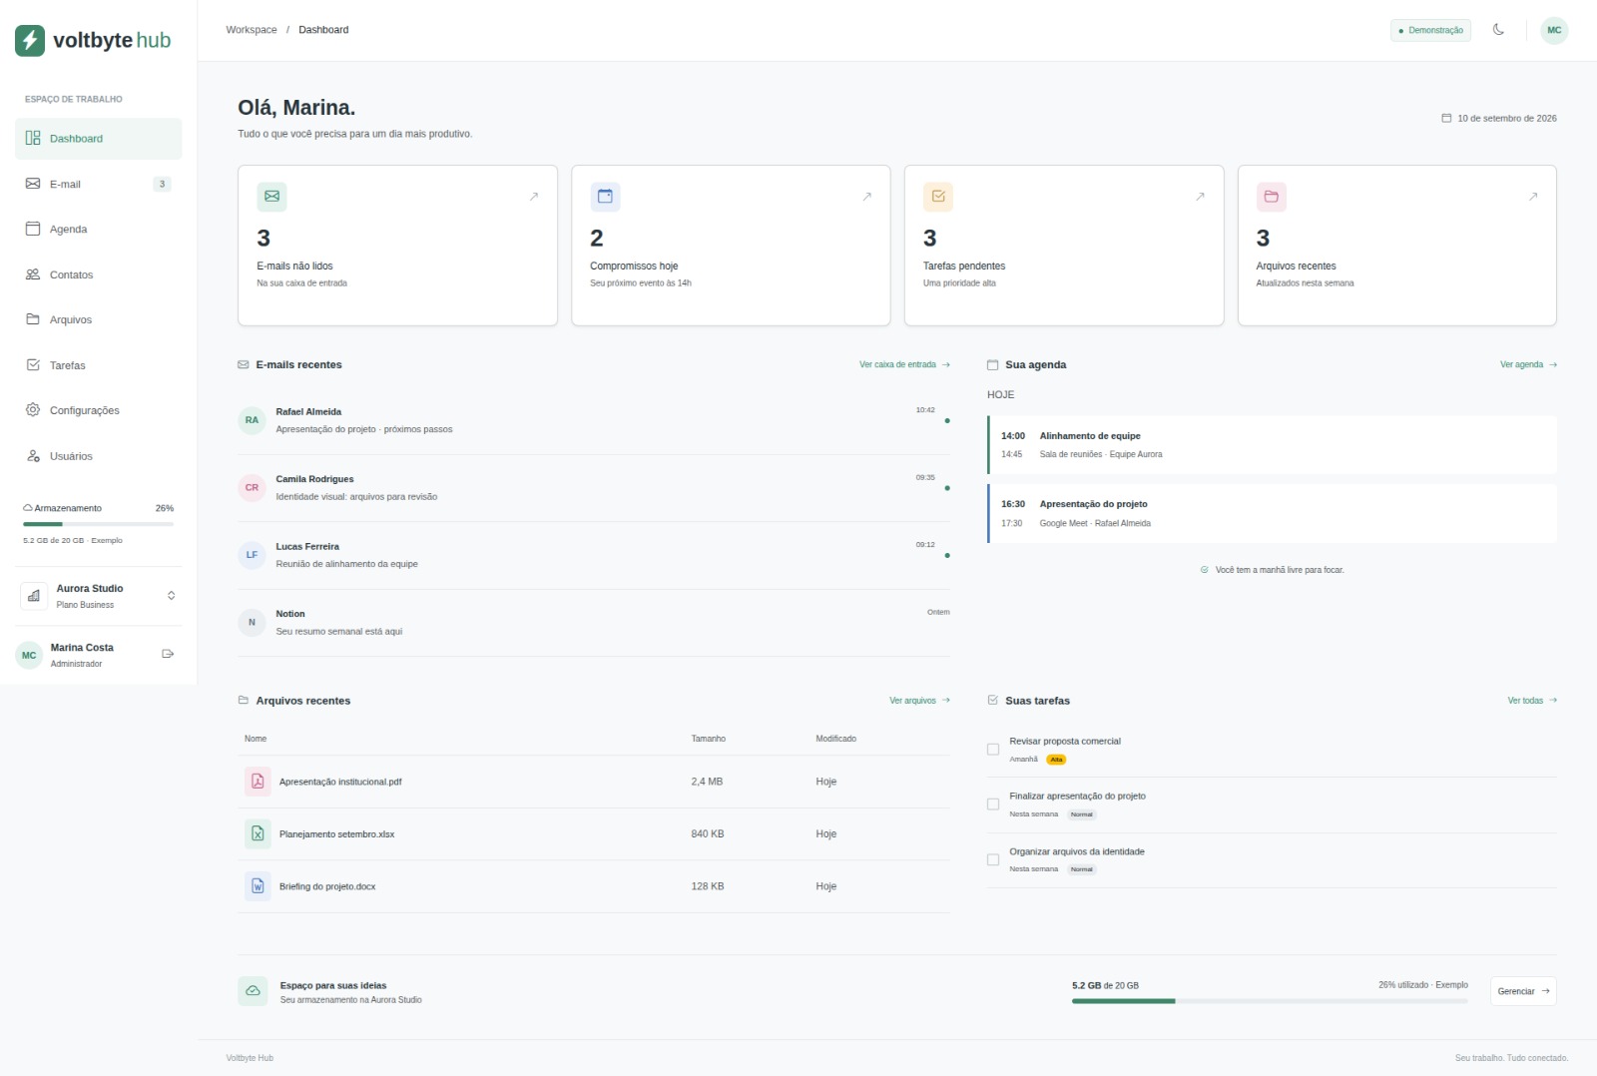Click the Ver todas tasks link

tap(1532, 701)
